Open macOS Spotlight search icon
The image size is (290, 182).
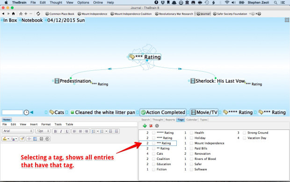[275, 2]
